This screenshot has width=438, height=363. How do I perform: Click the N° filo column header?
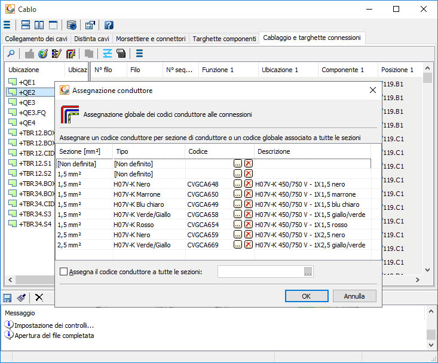(108, 70)
